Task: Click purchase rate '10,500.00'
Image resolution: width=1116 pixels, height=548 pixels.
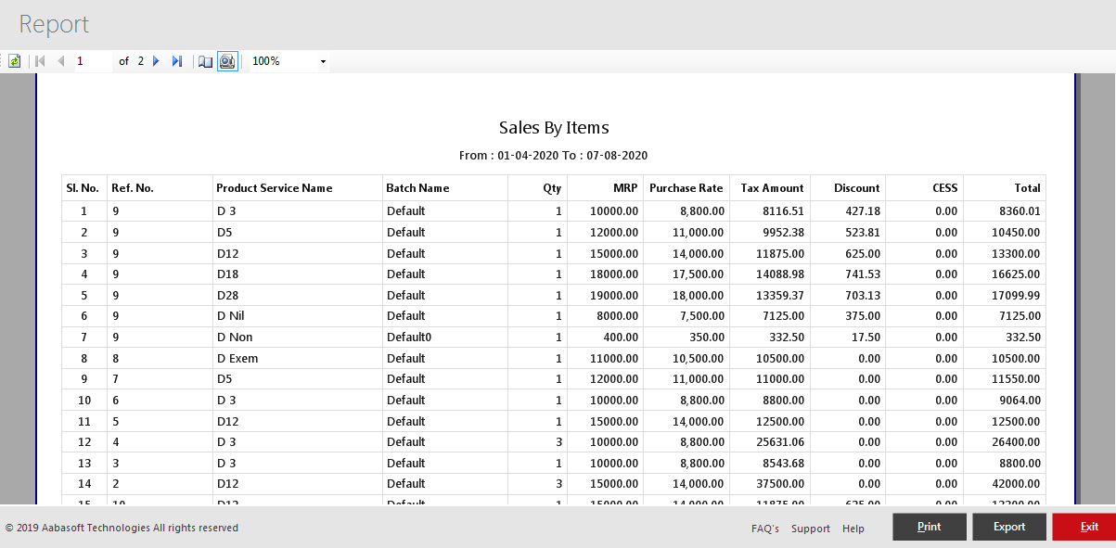Action: pyautogui.click(x=698, y=359)
